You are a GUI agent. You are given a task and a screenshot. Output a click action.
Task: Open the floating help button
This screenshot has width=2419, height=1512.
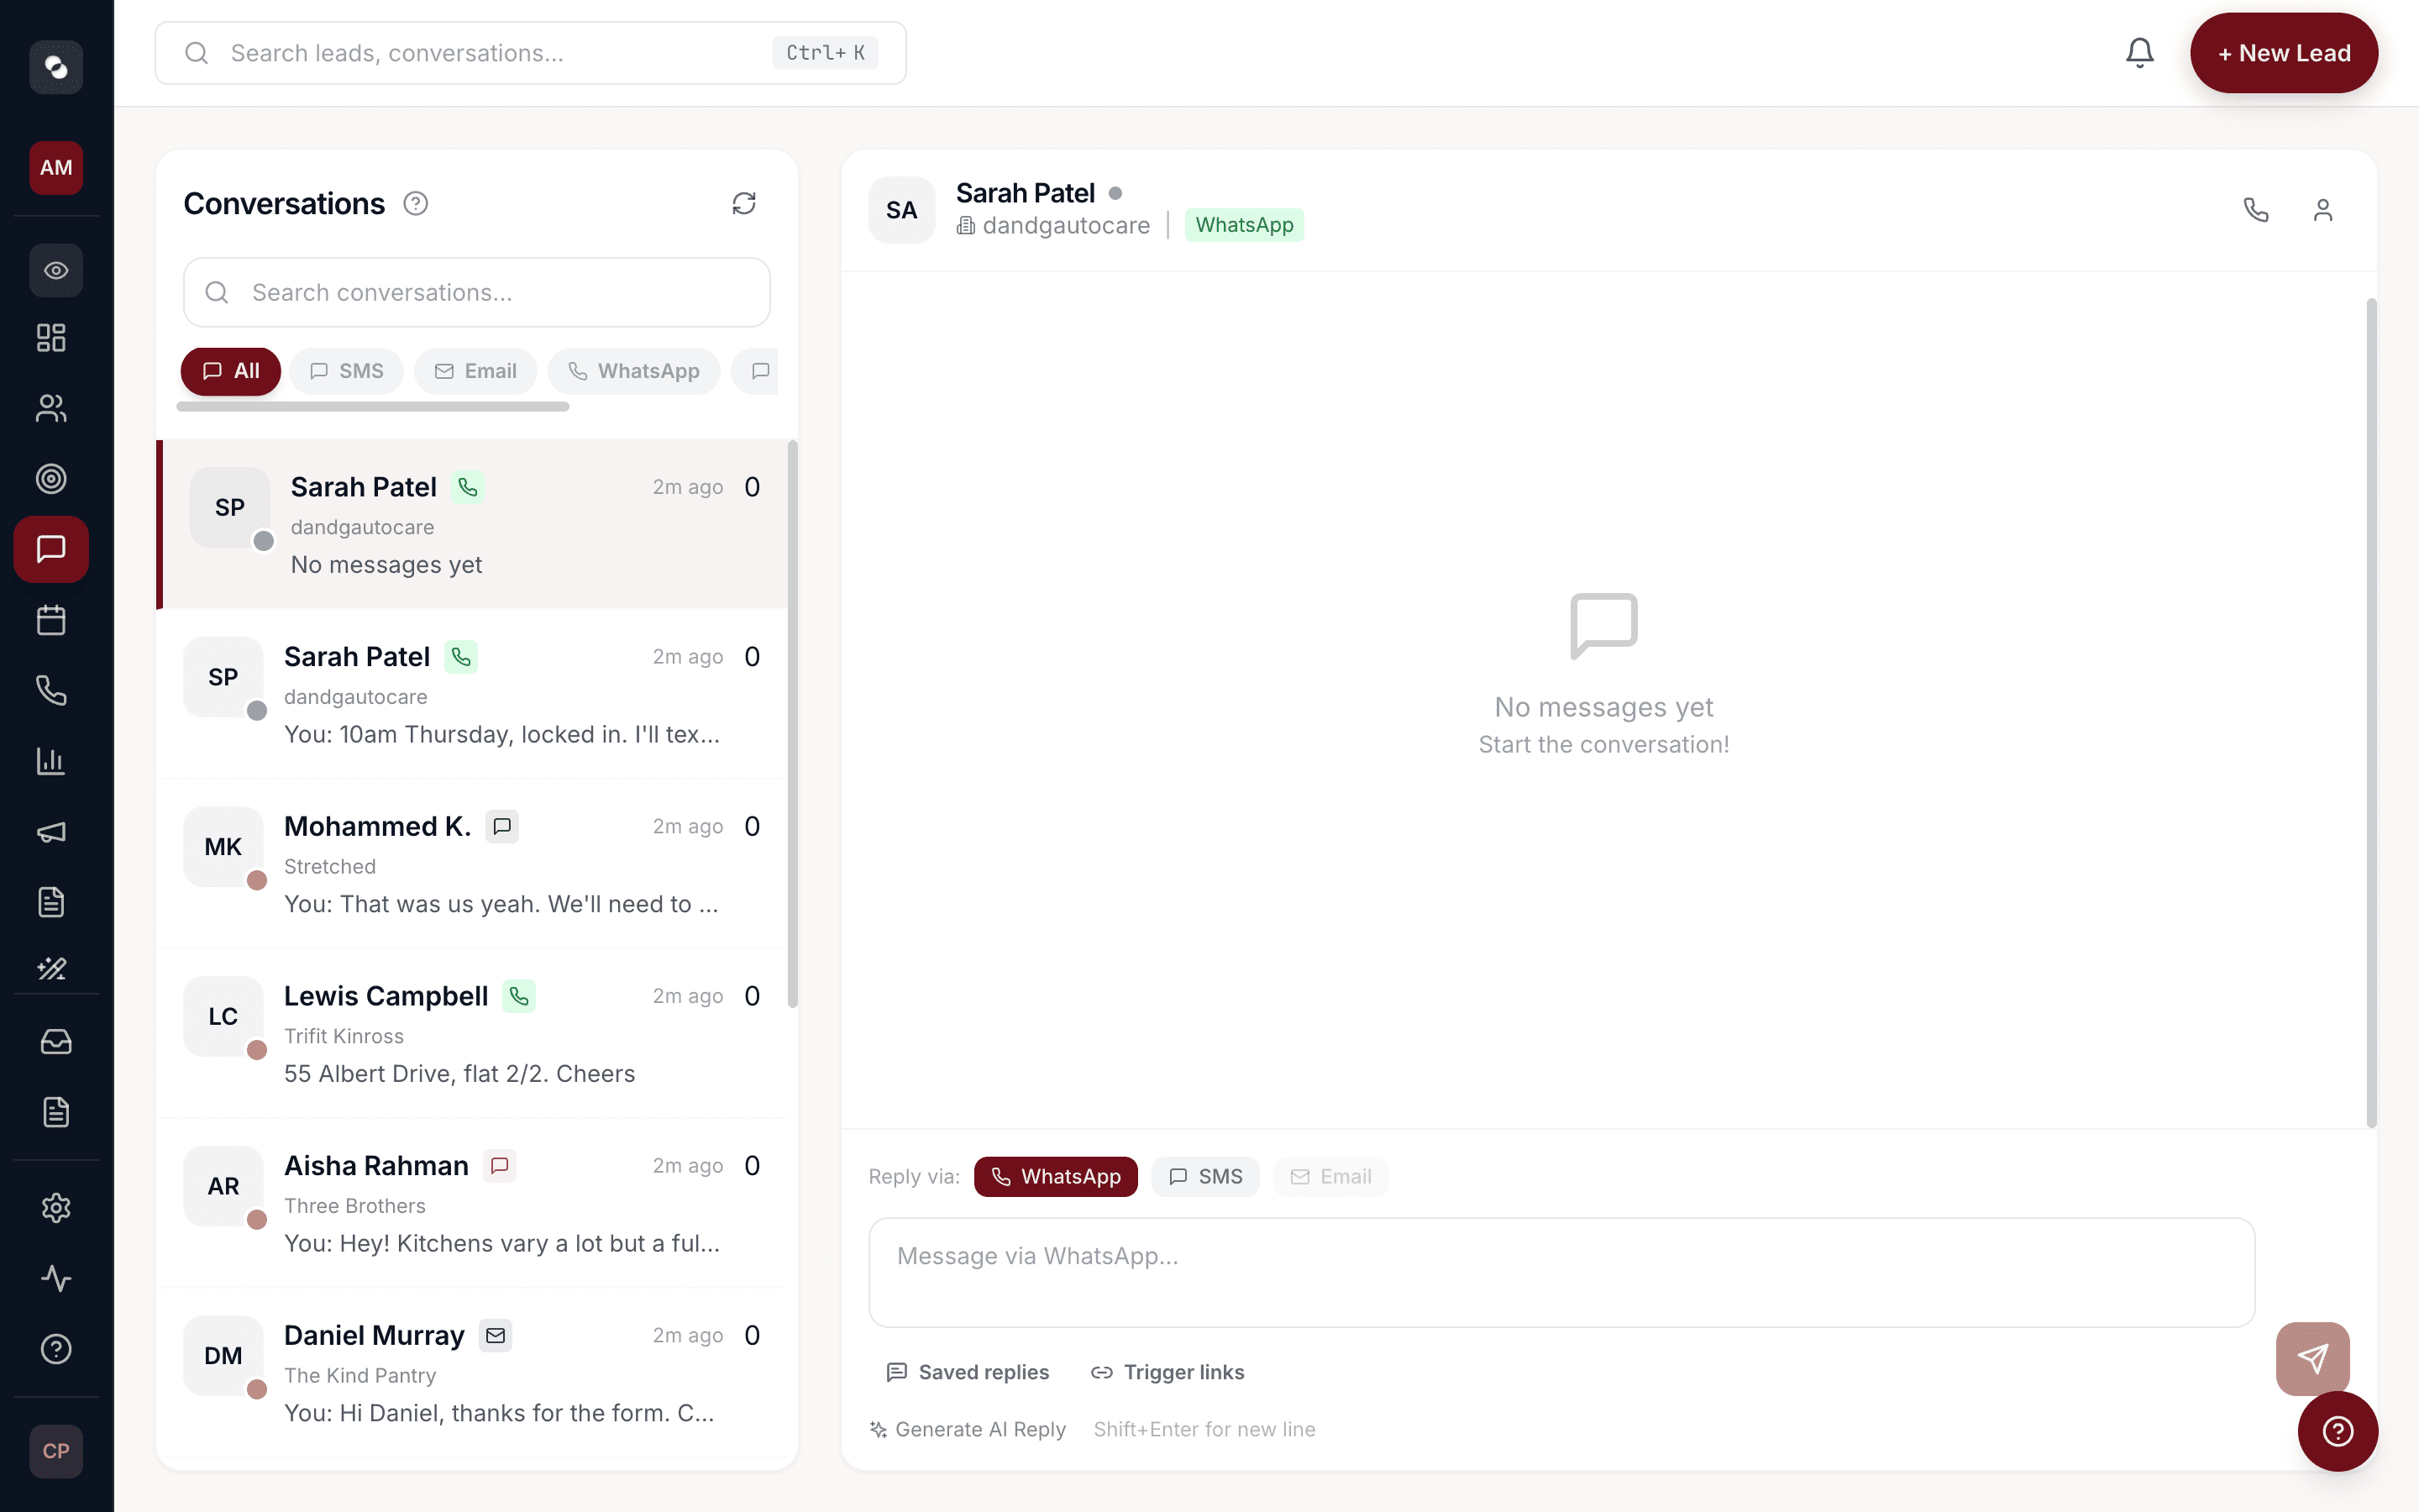[2337, 1431]
